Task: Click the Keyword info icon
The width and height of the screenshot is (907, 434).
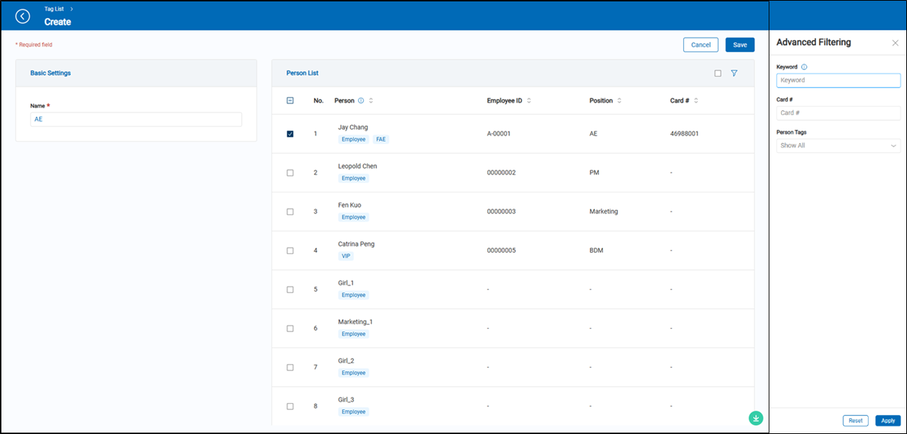Action: point(804,67)
